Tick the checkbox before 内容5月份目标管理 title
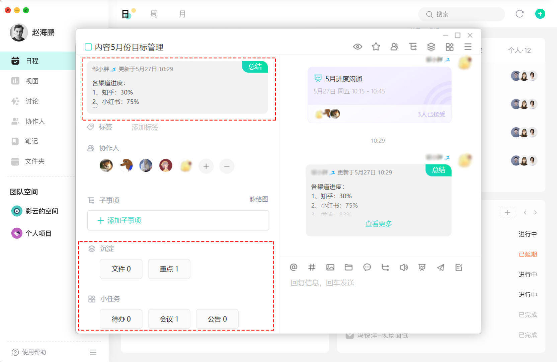Image resolution: width=557 pixels, height=362 pixels. click(88, 47)
